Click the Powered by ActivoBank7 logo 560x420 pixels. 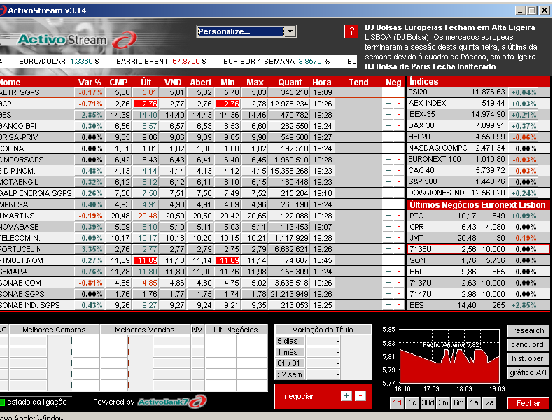(x=172, y=401)
